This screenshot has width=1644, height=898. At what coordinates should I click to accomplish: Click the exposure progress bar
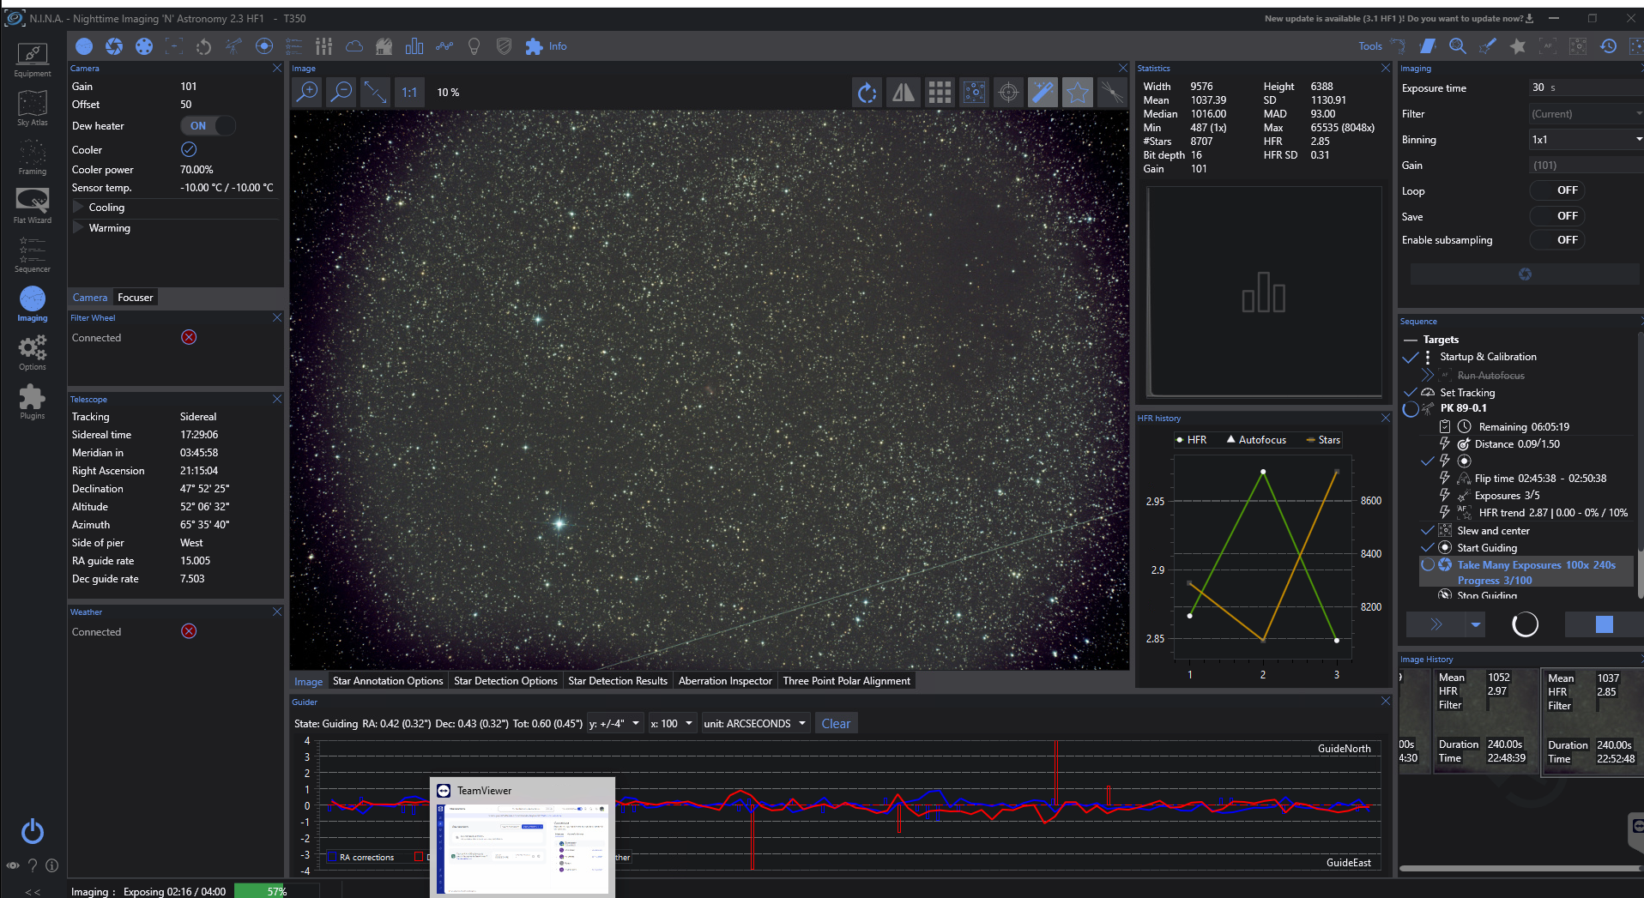[x=276, y=891]
